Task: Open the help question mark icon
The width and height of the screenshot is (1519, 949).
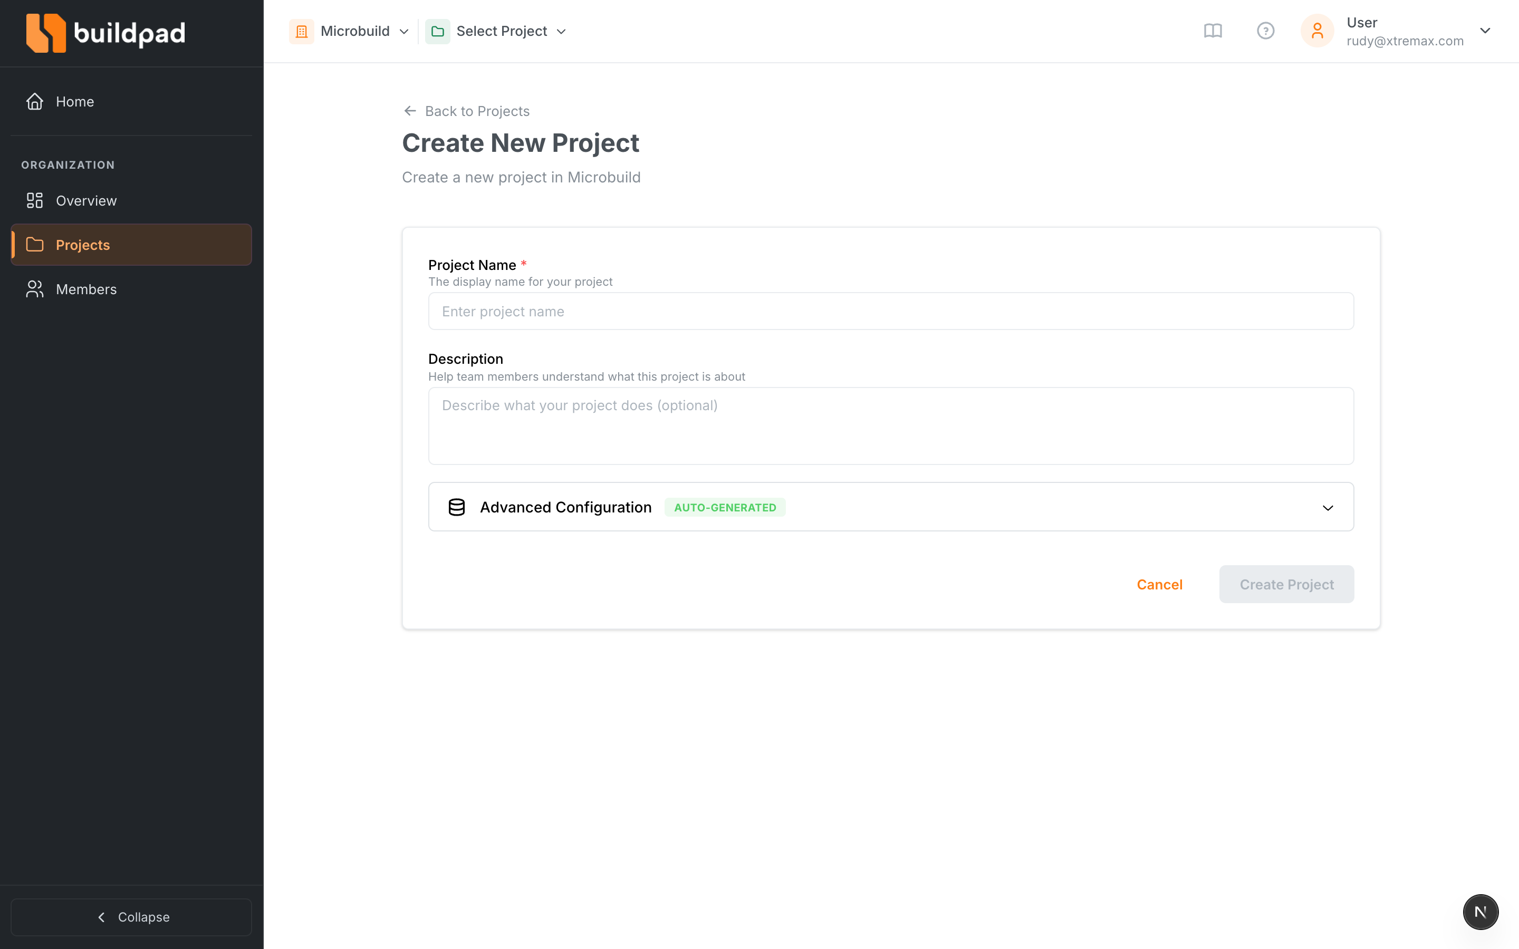Action: pos(1265,31)
